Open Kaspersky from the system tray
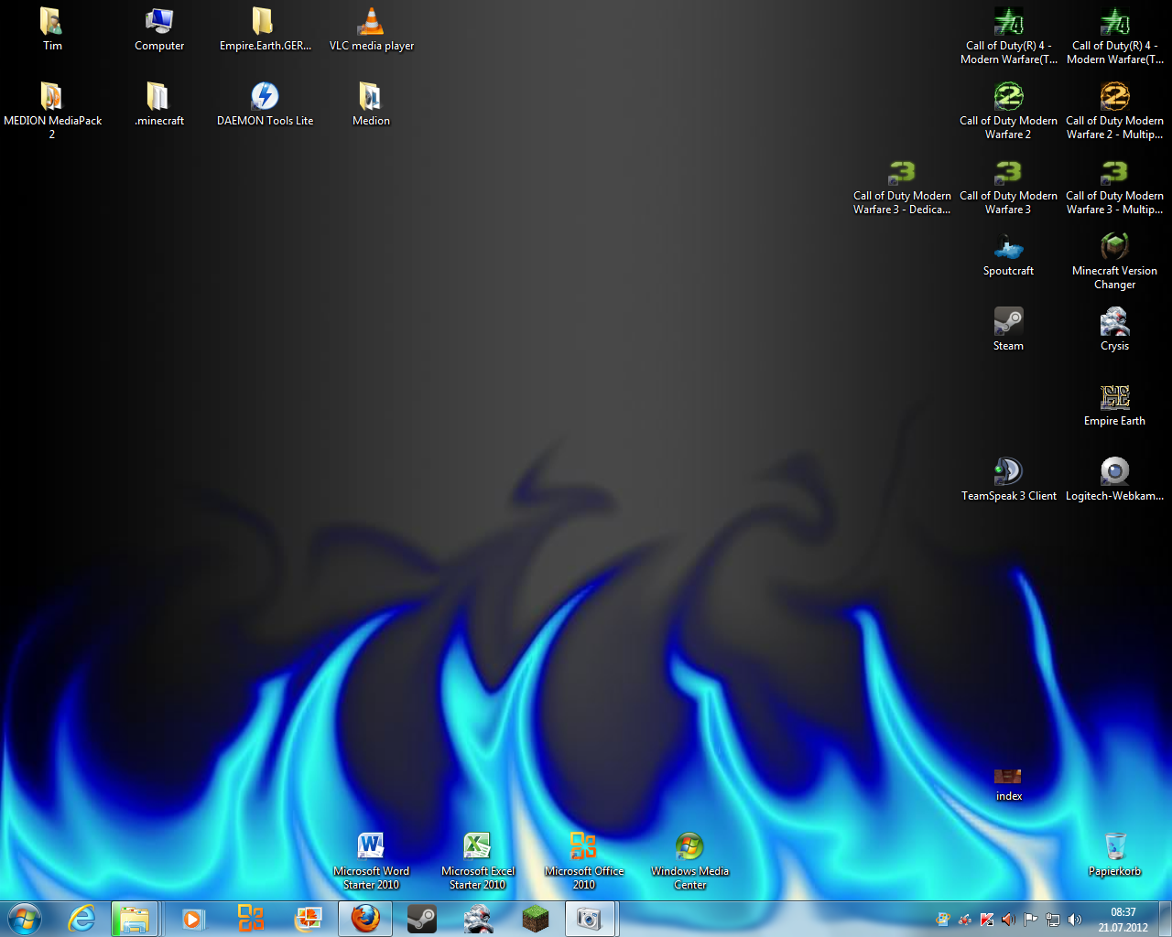This screenshot has height=937, width=1172. point(987,920)
